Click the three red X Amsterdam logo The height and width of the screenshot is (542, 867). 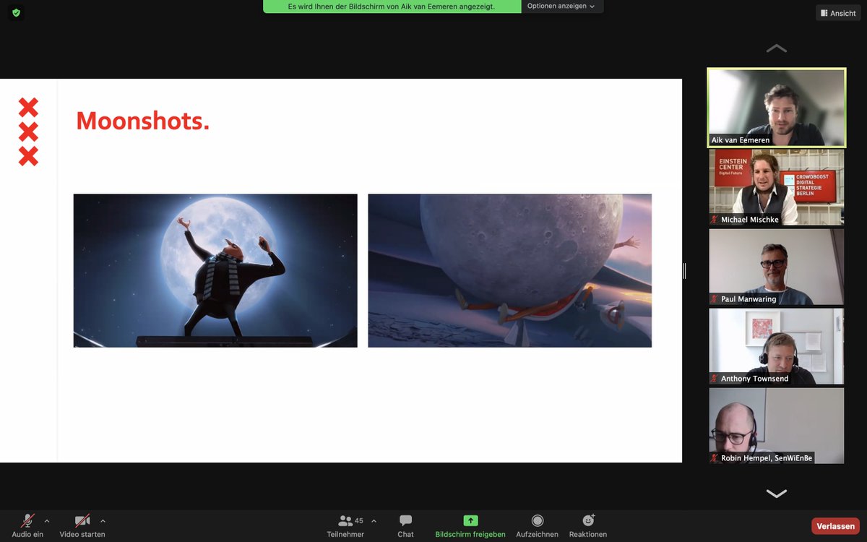(x=28, y=132)
